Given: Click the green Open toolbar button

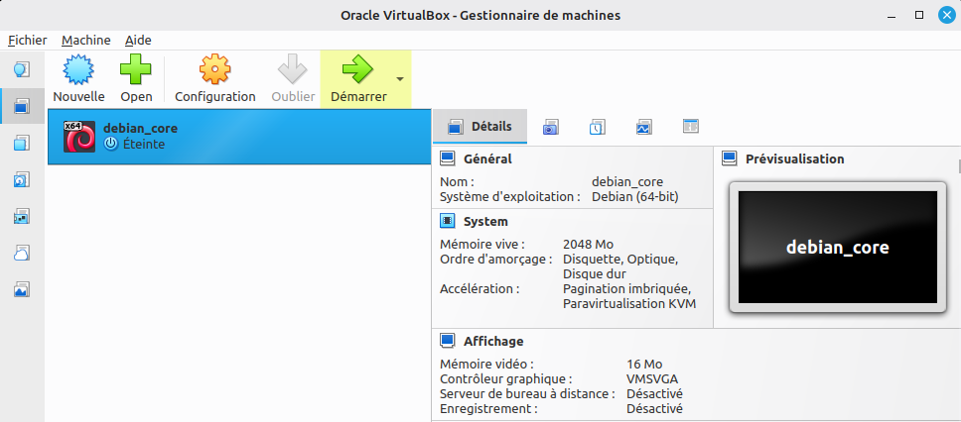Looking at the screenshot, I should [136, 79].
